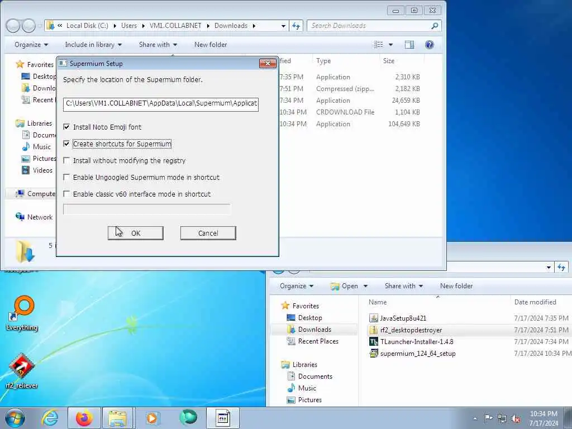Launch Internet Explorer from taskbar
Viewport: 572px width, 429px height.
[50, 418]
